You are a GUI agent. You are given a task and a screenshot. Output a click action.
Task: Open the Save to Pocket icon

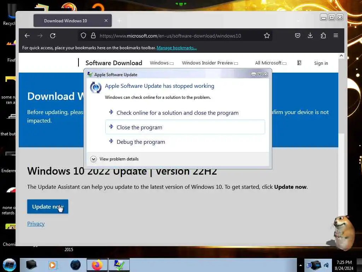[x=298, y=36]
